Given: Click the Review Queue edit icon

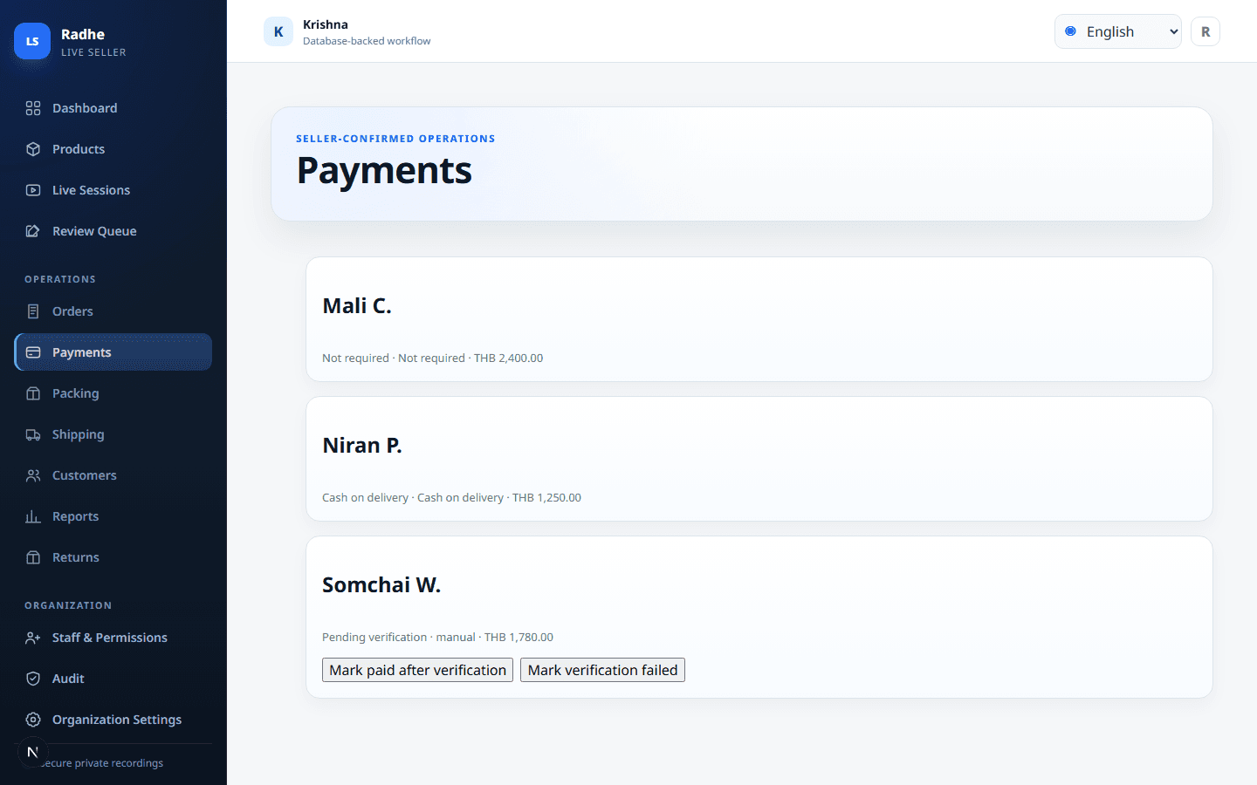Looking at the screenshot, I should click(x=33, y=231).
